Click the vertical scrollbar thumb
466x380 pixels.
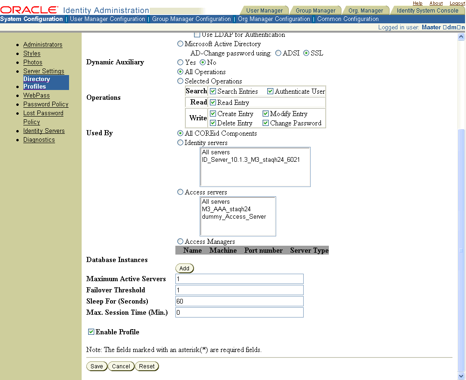click(x=461, y=250)
